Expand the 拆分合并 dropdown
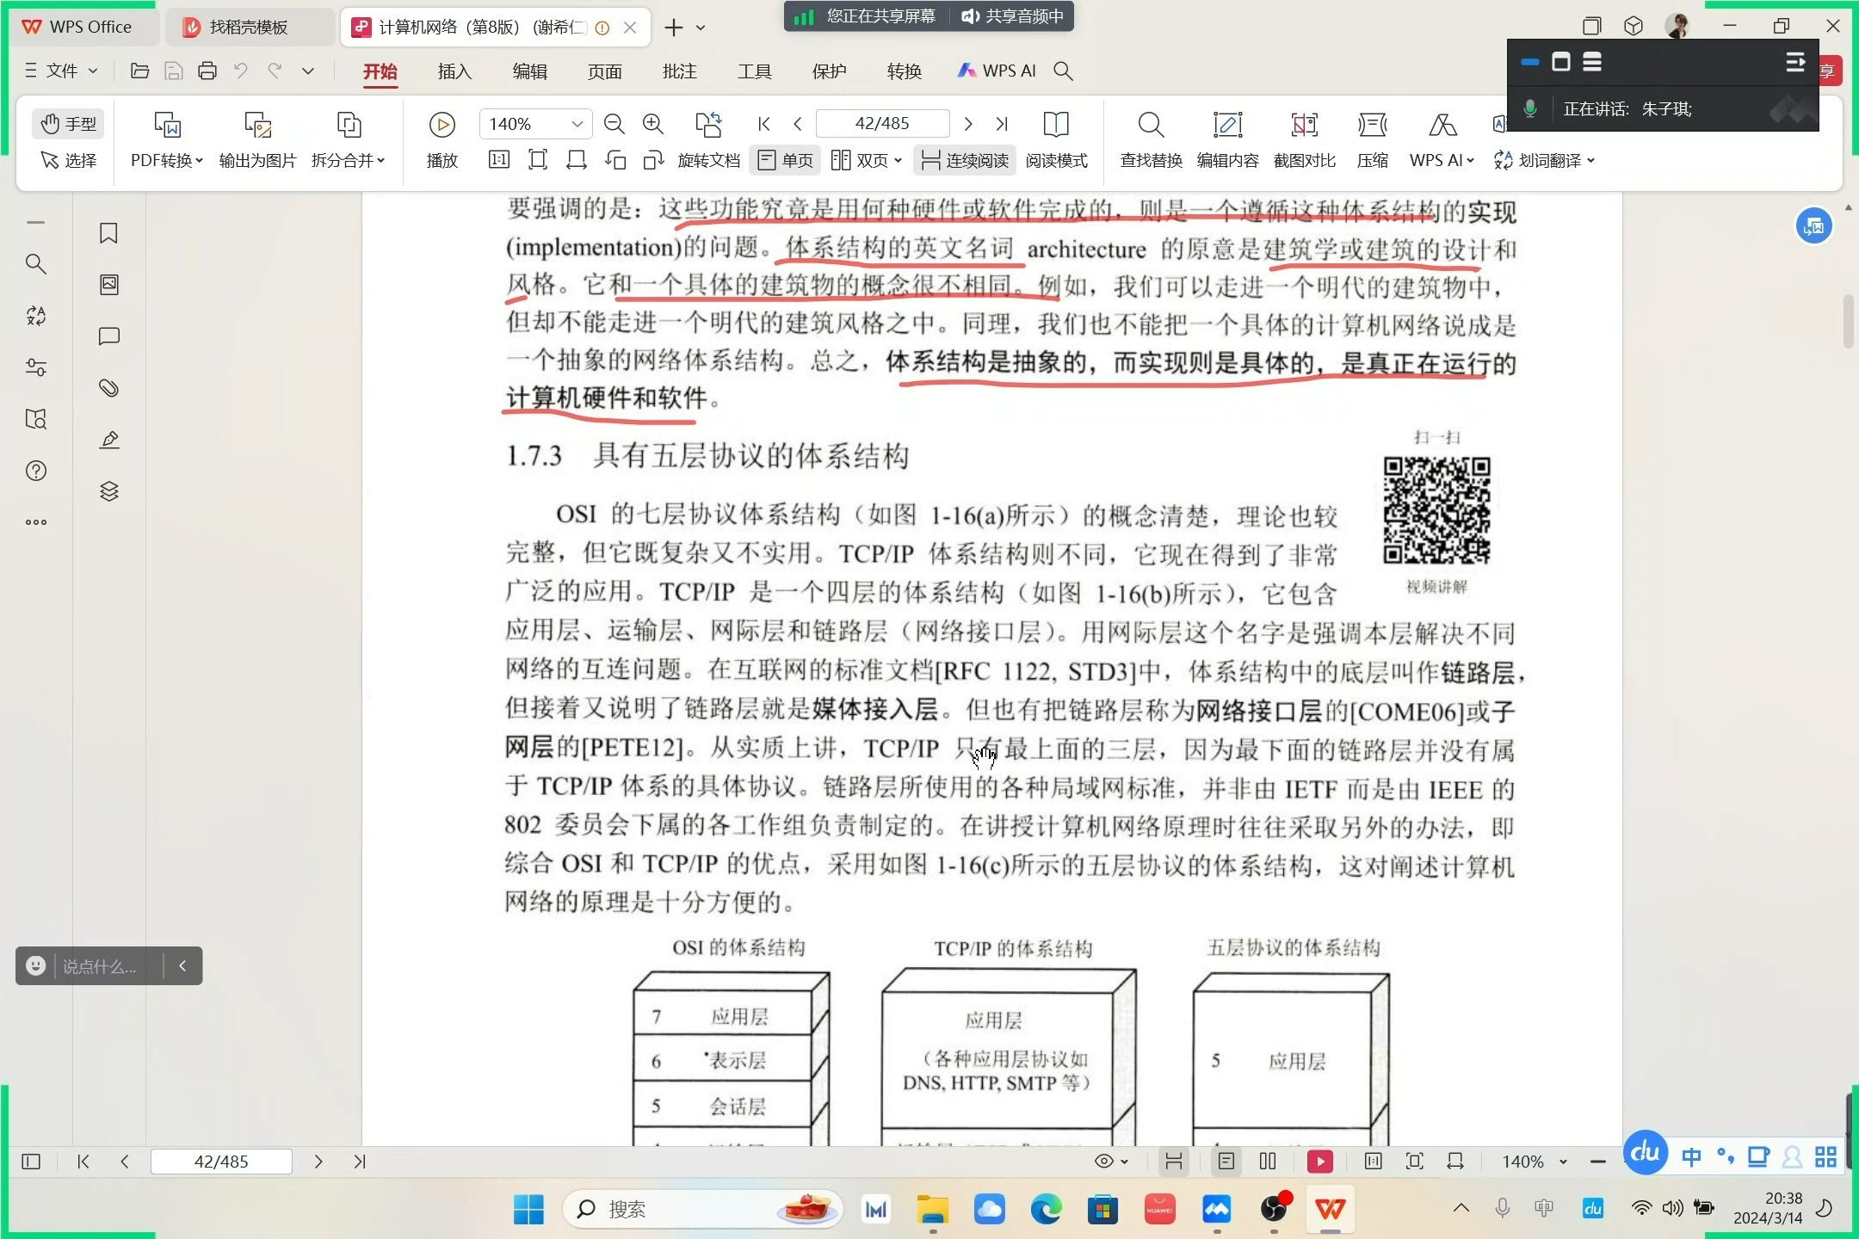 [x=348, y=160]
